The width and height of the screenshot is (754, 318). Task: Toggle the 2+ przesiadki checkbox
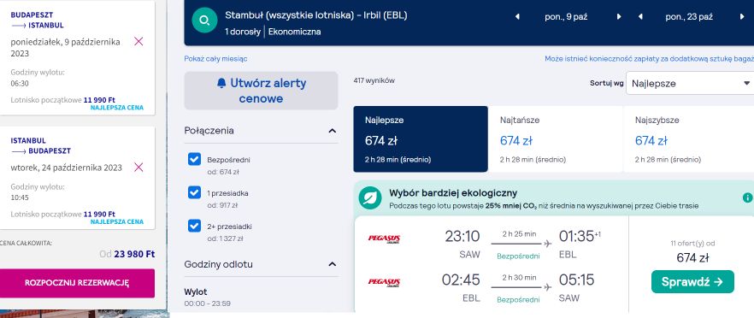click(194, 226)
